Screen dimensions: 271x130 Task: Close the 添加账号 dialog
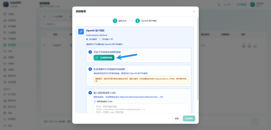(194, 11)
